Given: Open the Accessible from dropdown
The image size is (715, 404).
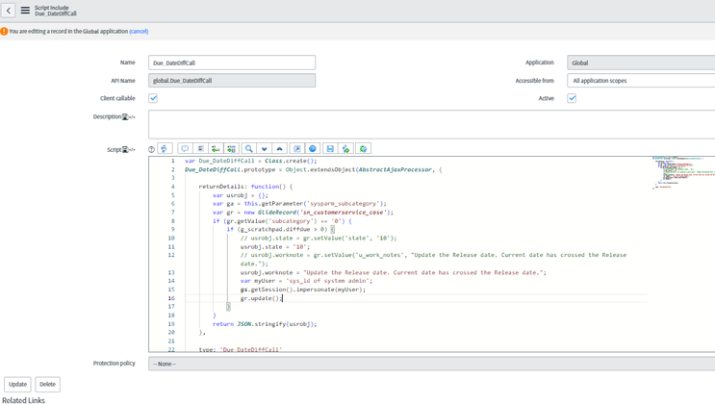Looking at the screenshot, I should pyautogui.click(x=641, y=81).
